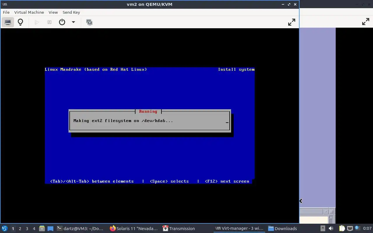
Task: Pause the virtual machine
Action: pos(50,22)
